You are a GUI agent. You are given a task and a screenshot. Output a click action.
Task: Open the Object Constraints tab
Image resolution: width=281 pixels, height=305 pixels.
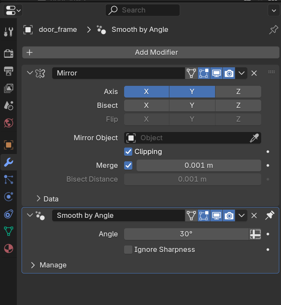pyautogui.click(x=9, y=214)
